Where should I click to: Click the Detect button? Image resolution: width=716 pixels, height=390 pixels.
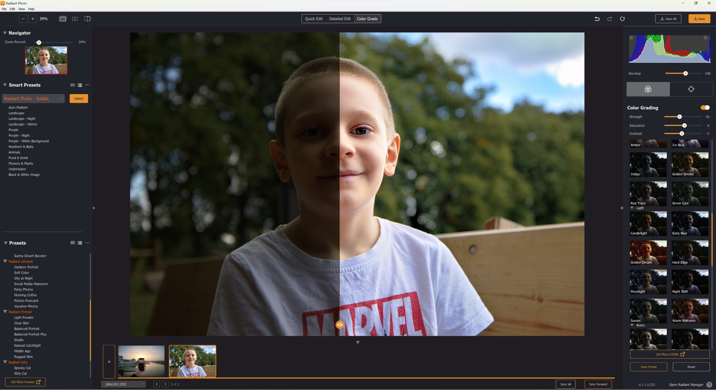tap(79, 99)
